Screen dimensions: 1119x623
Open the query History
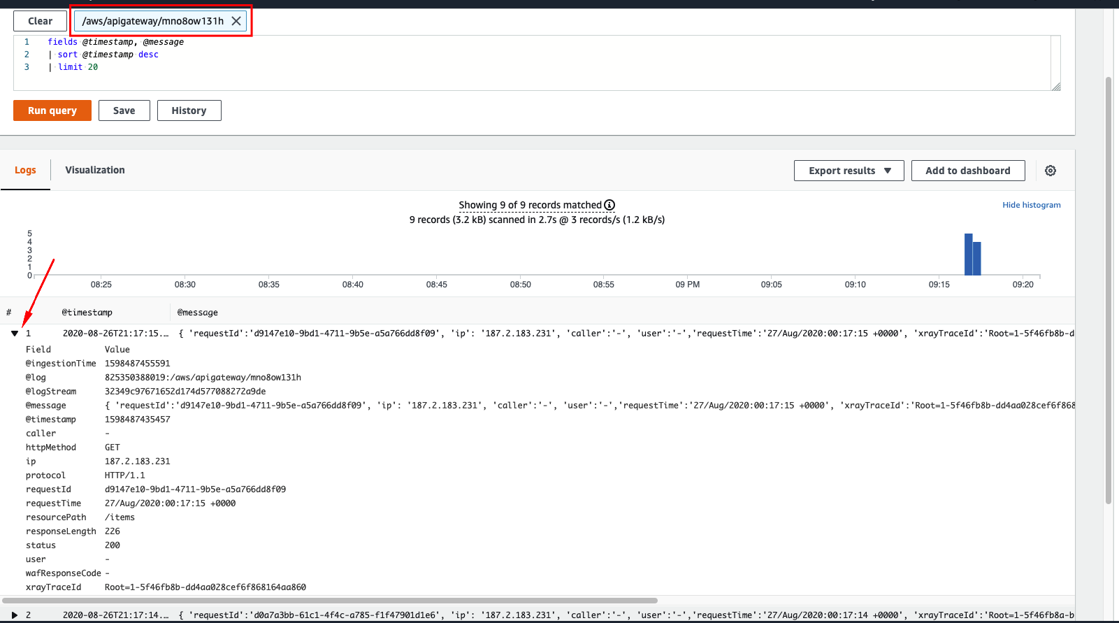click(x=189, y=110)
